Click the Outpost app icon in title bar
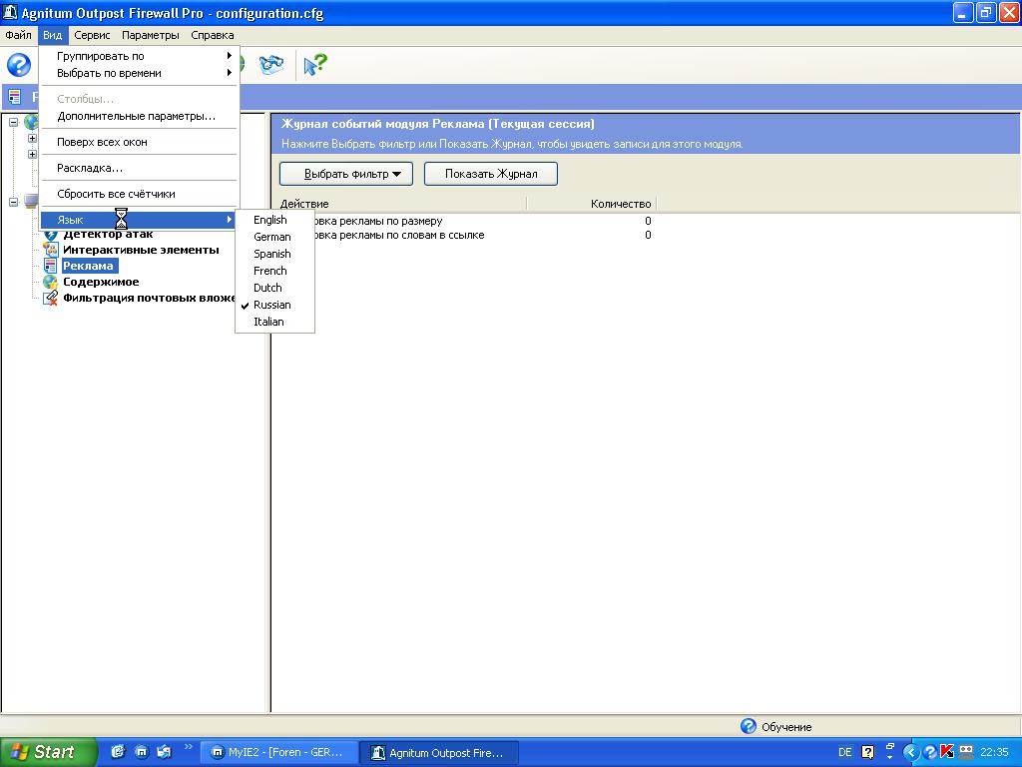This screenshot has height=767, width=1022. 10,12
